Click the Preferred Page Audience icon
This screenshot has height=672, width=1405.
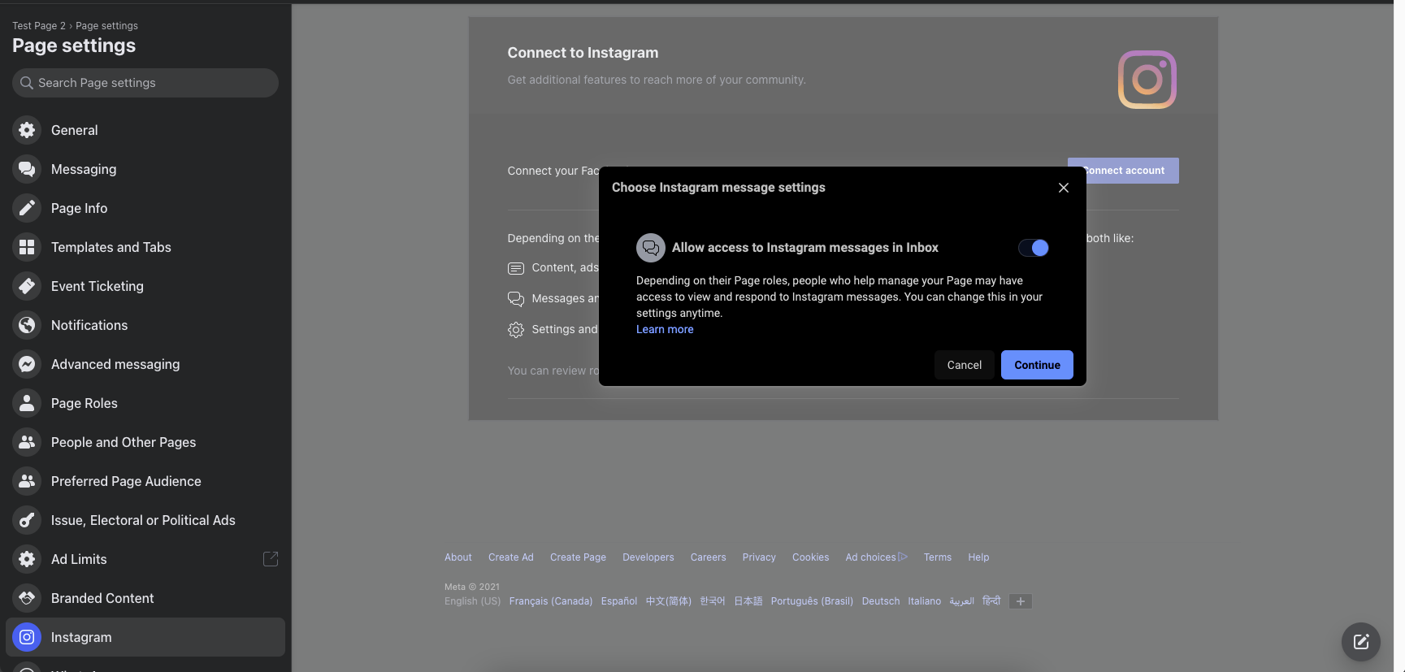[27, 481]
